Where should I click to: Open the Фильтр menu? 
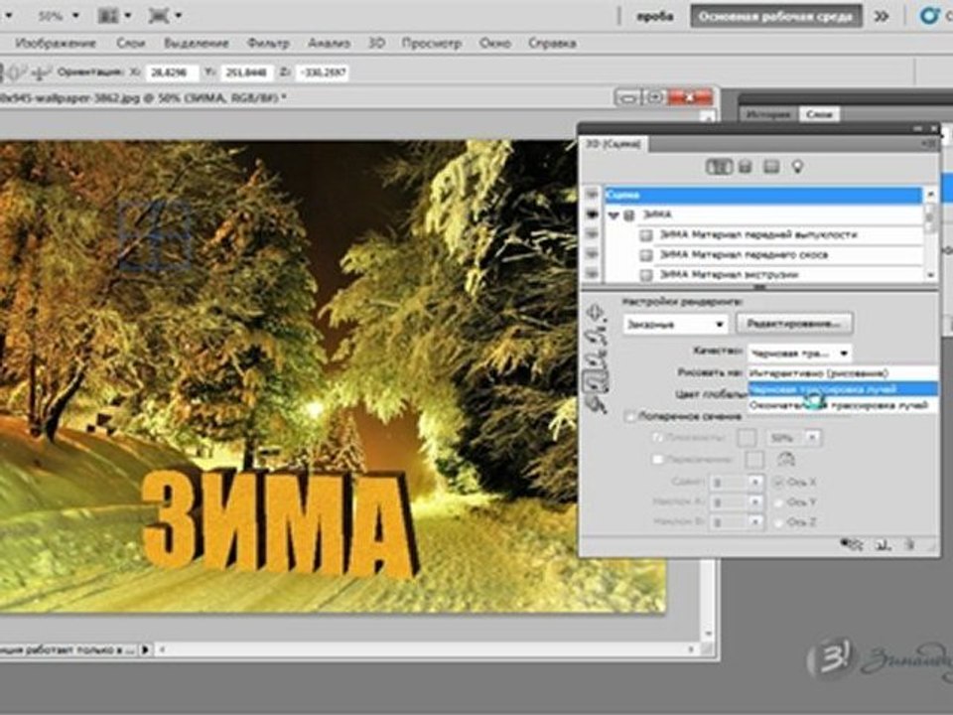pyautogui.click(x=268, y=43)
